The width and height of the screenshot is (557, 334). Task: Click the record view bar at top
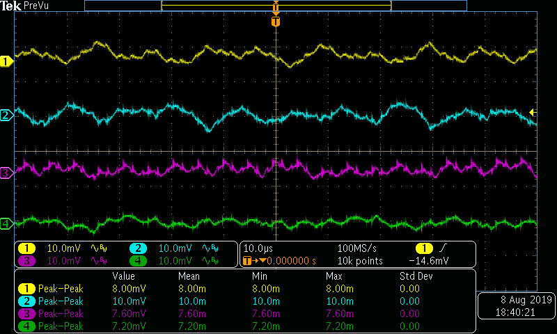coord(276,6)
